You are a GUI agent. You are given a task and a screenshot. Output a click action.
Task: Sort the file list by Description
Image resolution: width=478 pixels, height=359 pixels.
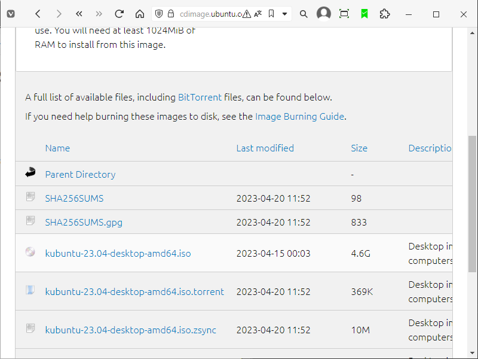coord(430,148)
